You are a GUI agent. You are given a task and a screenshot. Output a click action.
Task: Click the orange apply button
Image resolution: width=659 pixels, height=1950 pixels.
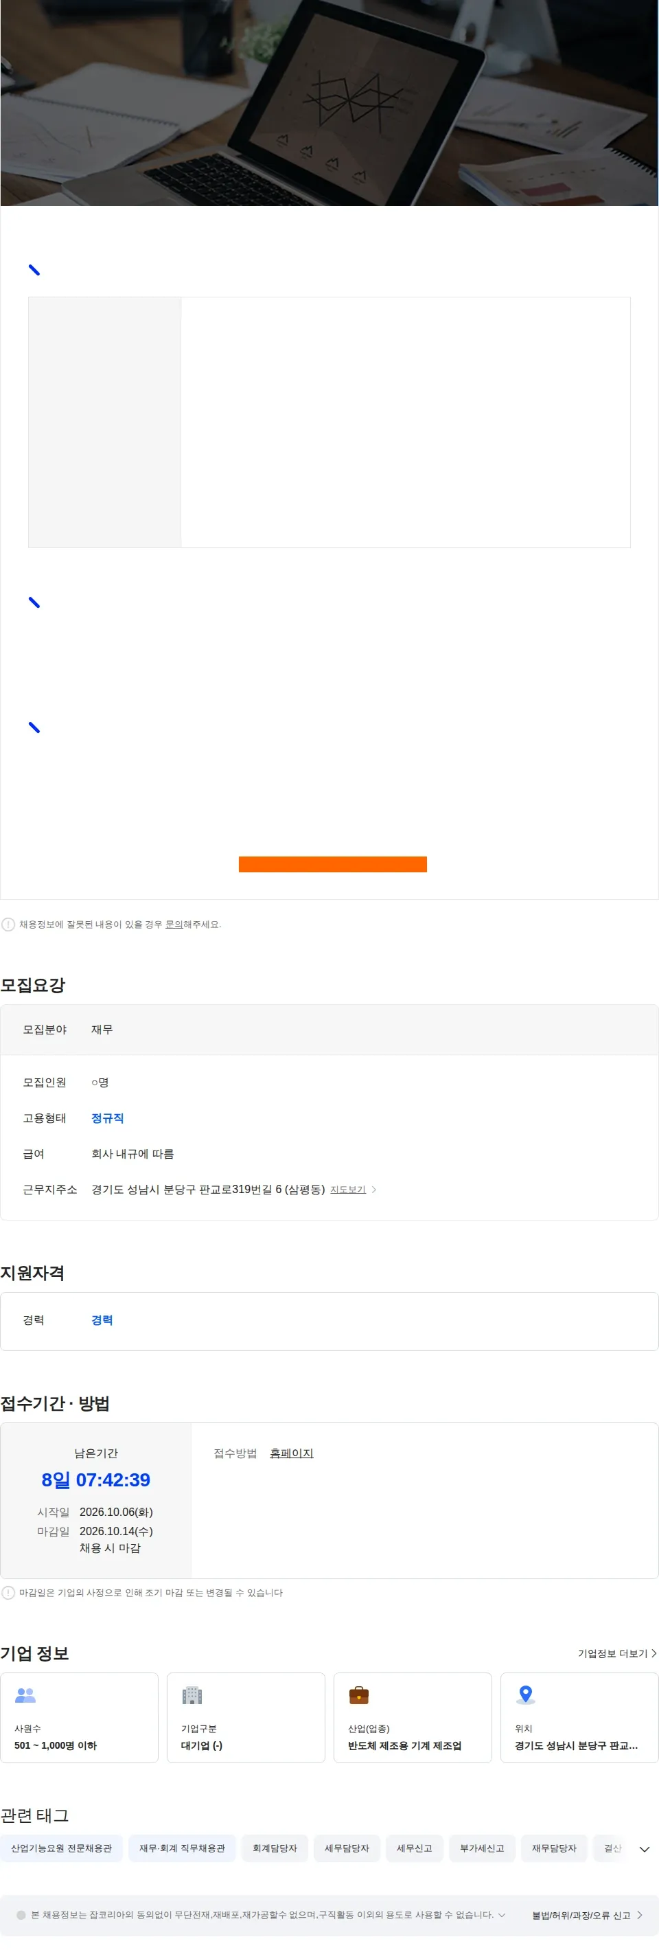pos(333,863)
